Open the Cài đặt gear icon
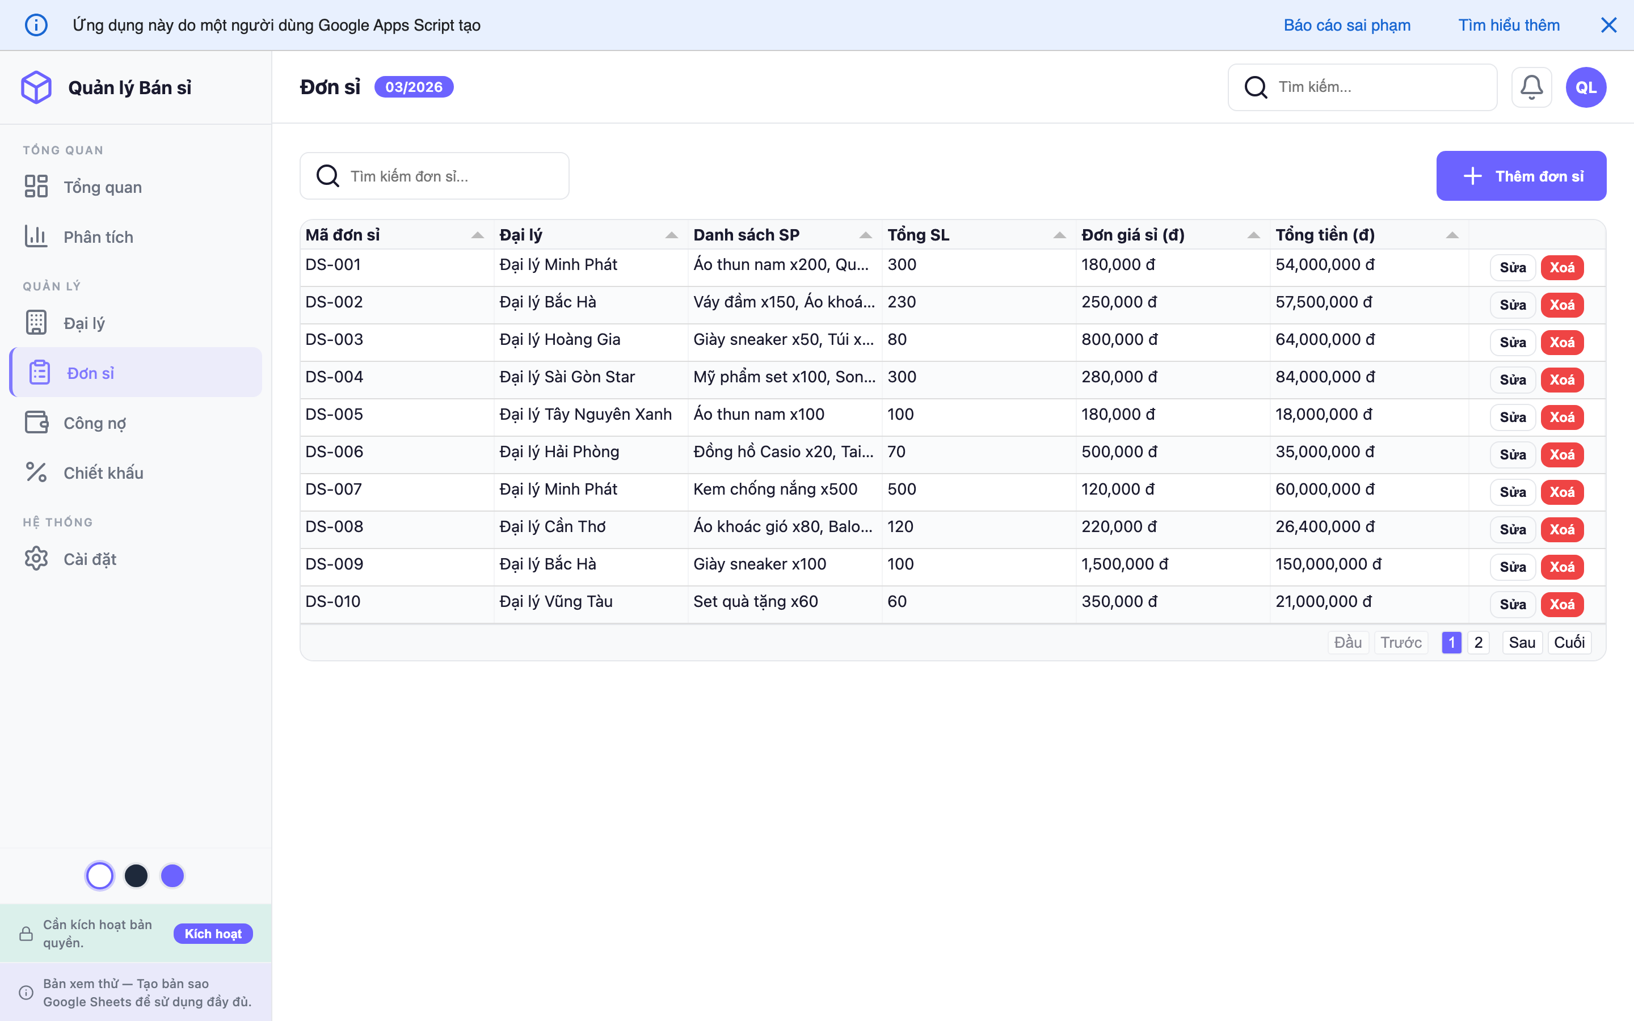 point(36,559)
